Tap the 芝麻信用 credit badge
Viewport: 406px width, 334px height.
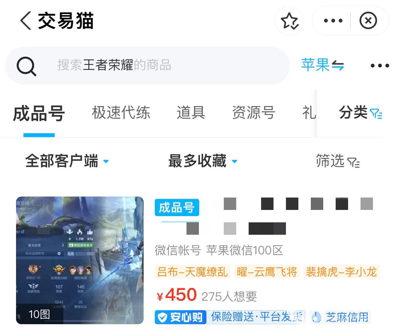pos(340,317)
